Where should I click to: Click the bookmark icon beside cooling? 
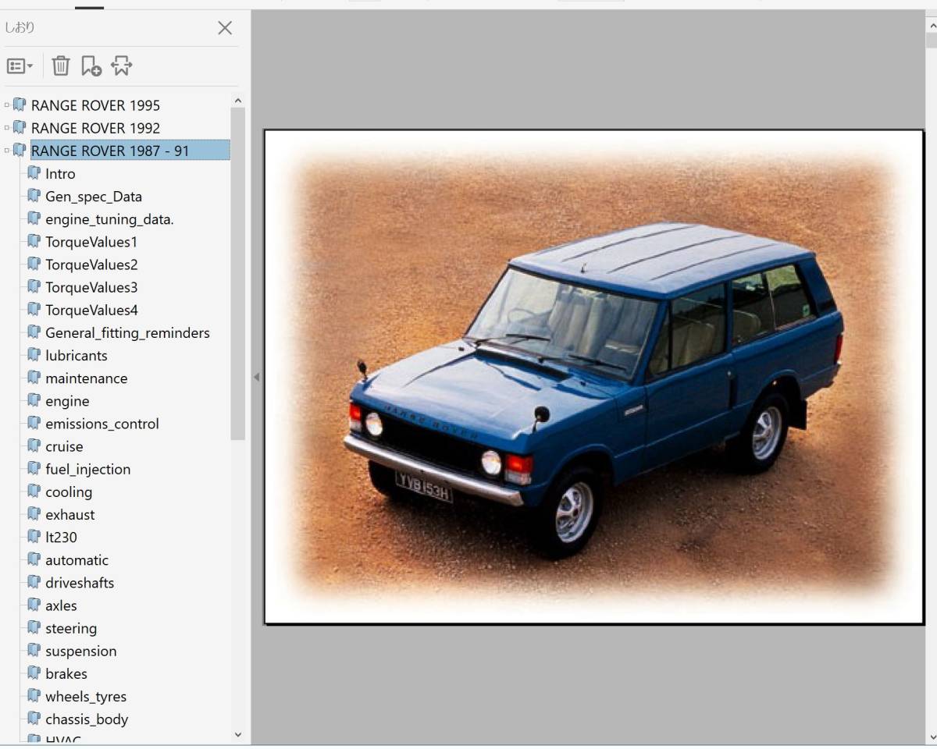34,491
